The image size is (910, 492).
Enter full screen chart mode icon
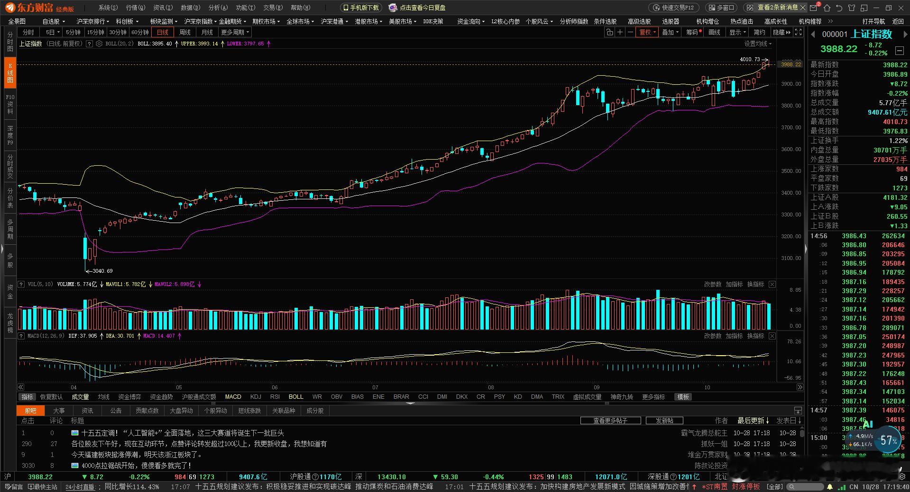coord(799,32)
